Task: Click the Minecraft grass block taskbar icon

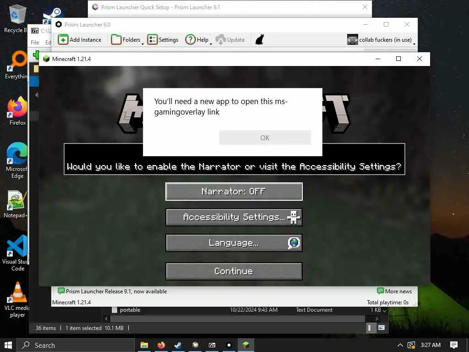Action: coord(246,345)
